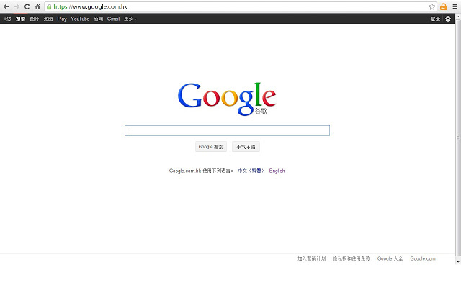Viewport: 461px width, 288px height.
Task: Click the 登录 sign-in link
Action: coord(435,19)
